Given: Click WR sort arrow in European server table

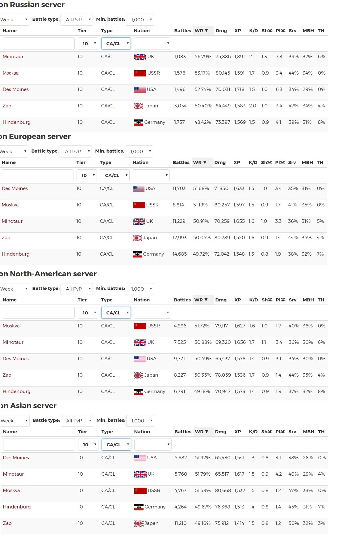Looking at the screenshot, I should (204, 162).
